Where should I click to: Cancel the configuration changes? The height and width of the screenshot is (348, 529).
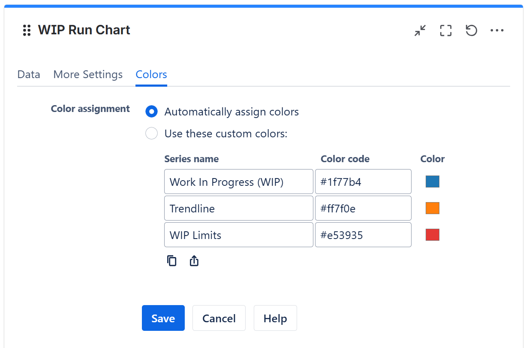219,318
